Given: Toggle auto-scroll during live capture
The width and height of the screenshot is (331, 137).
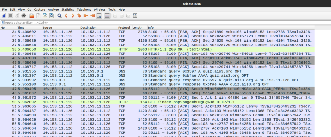Looking at the screenshot, I should click(x=100, y=15).
